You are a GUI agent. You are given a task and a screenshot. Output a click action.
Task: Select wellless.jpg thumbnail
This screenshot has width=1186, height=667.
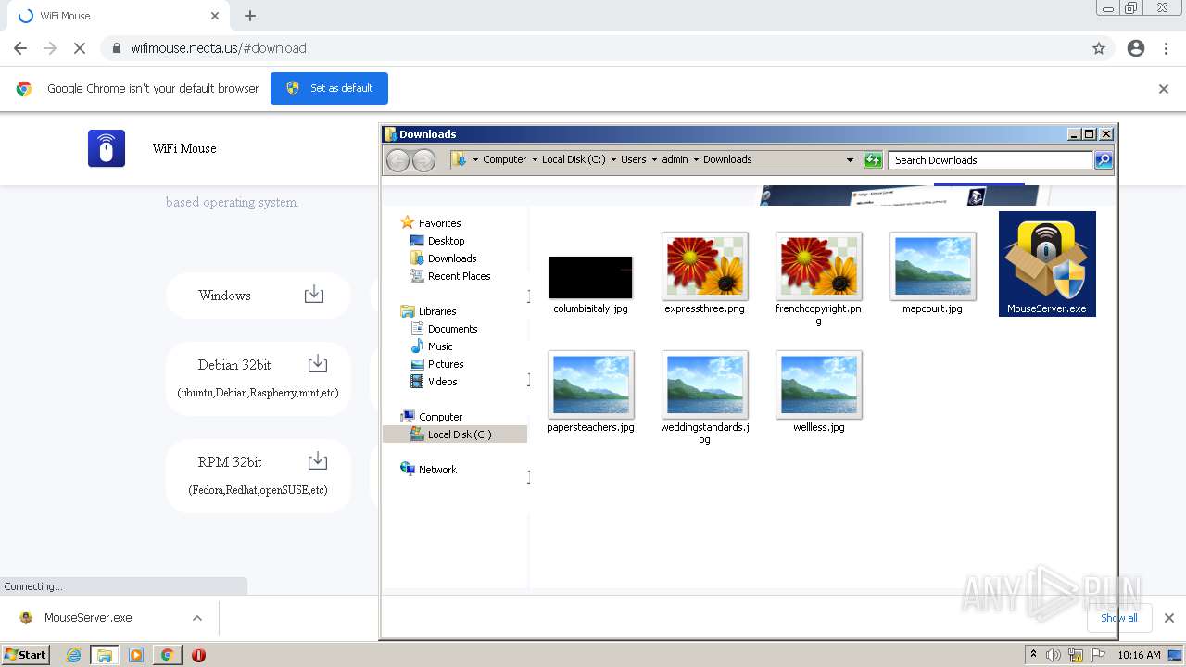818,384
